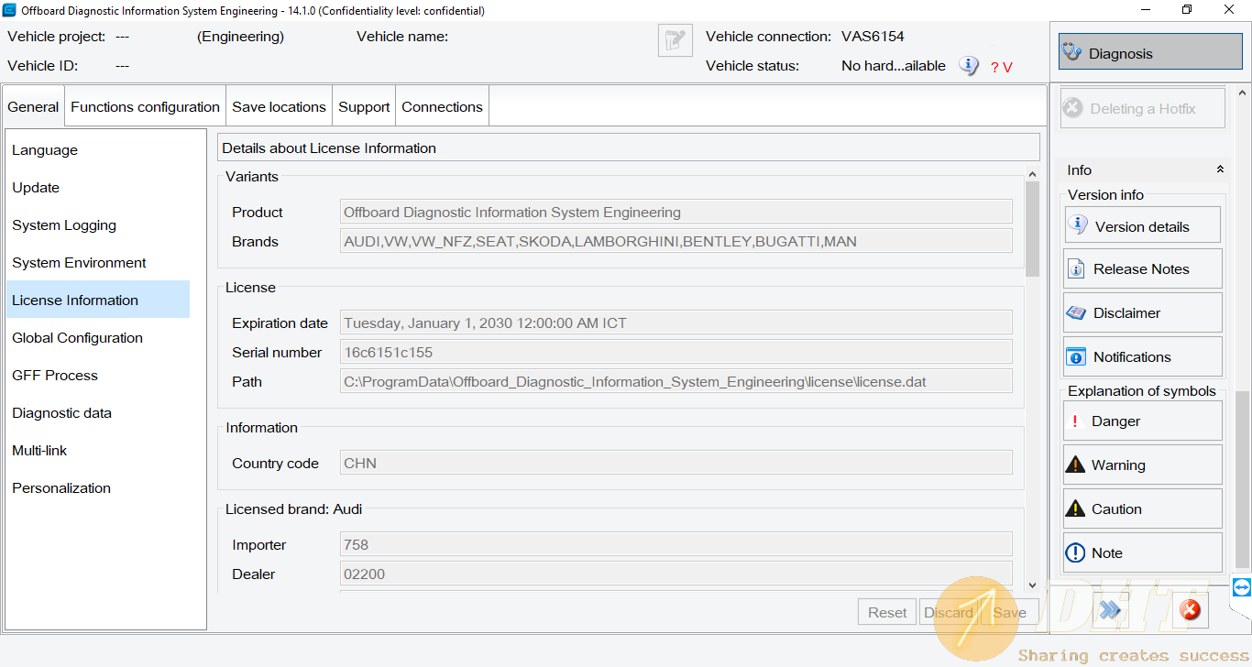This screenshot has height=667, width=1252.
Task: Switch to Functions configuration tab
Action: tap(145, 107)
